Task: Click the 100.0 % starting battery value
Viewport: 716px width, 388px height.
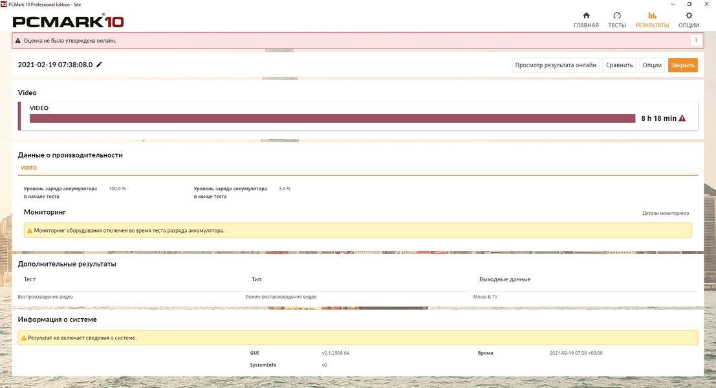Action: pyautogui.click(x=117, y=189)
